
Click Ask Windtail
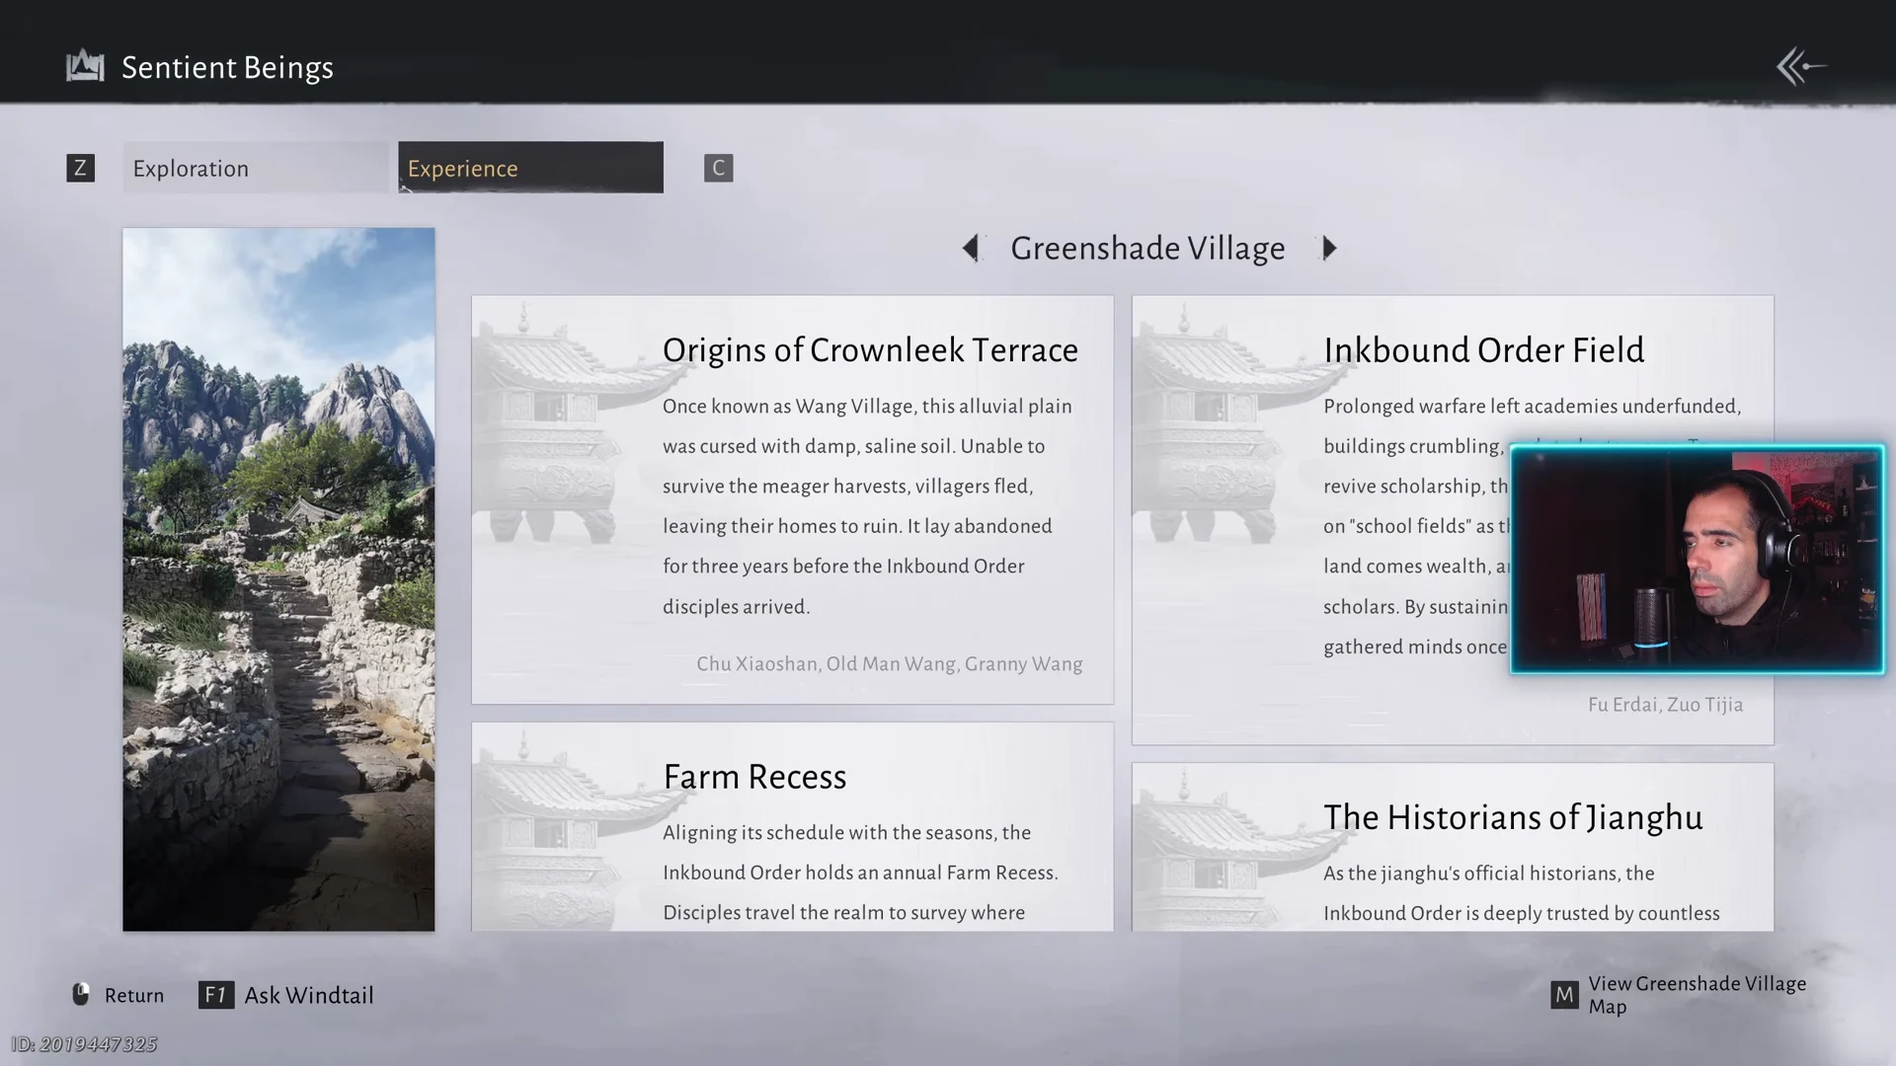(309, 995)
